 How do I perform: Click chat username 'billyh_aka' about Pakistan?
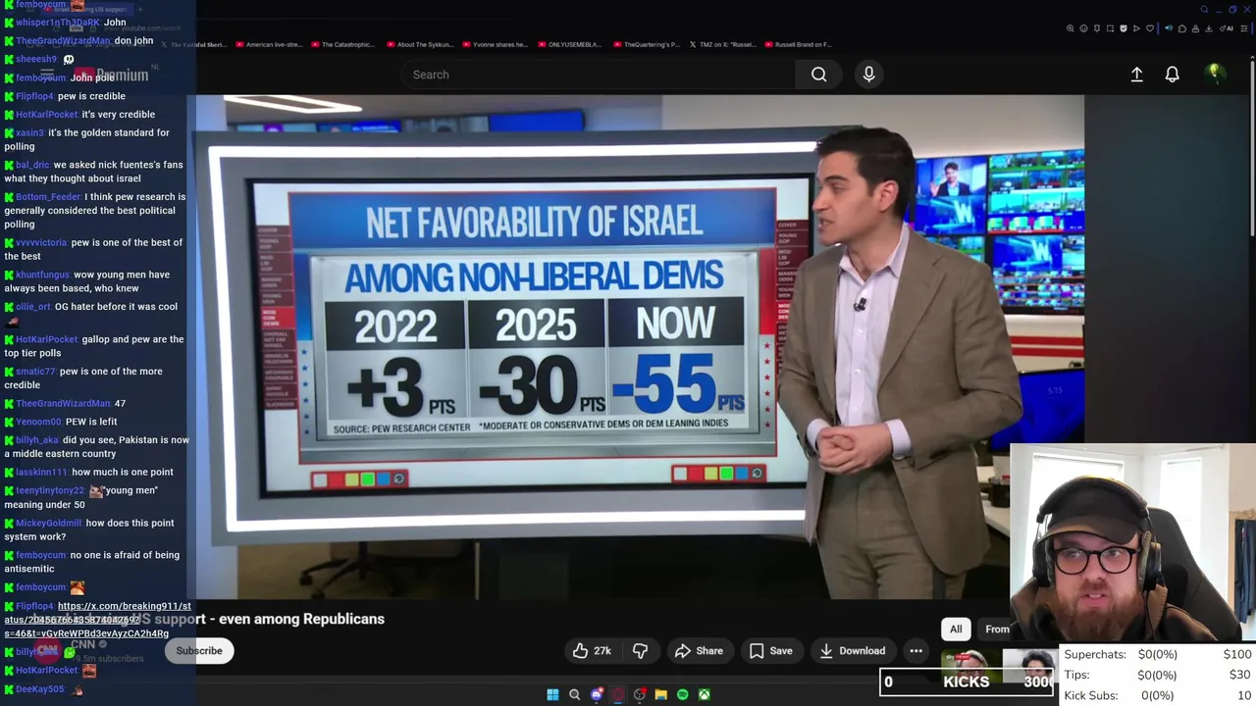click(37, 439)
